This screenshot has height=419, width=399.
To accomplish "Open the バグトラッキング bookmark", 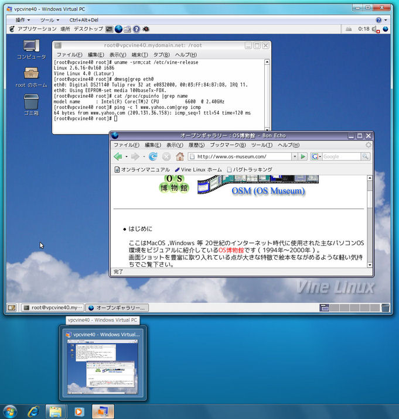I will tap(250, 170).
